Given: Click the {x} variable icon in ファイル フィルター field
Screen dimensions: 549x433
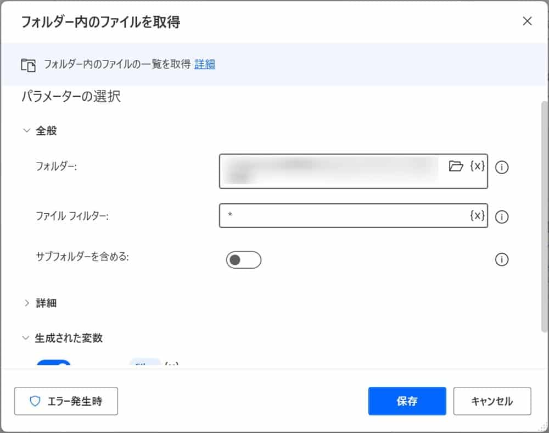Looking at the screenshot, I should (x=477, y=216).
